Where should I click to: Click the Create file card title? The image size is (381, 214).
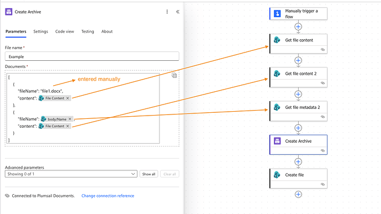294,175
